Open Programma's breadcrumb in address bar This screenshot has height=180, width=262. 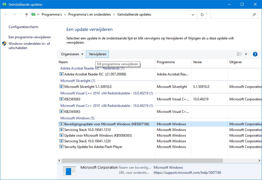coord(52,14)
